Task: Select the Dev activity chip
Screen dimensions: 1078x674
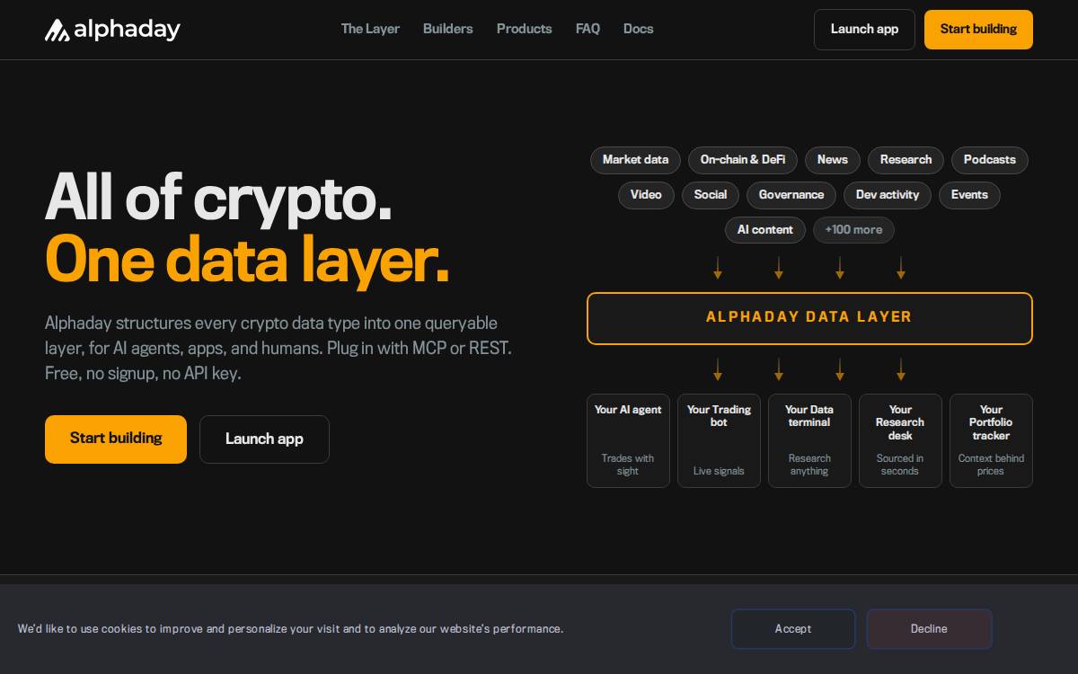Action: coord(888,195)
